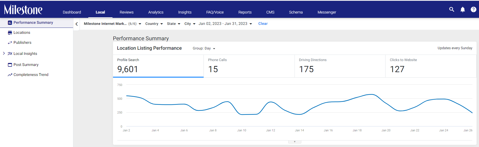The width and height of the screenshot is (479, 147).
Task: Click the Post Summary icon
Action: [x=10, y=65]
